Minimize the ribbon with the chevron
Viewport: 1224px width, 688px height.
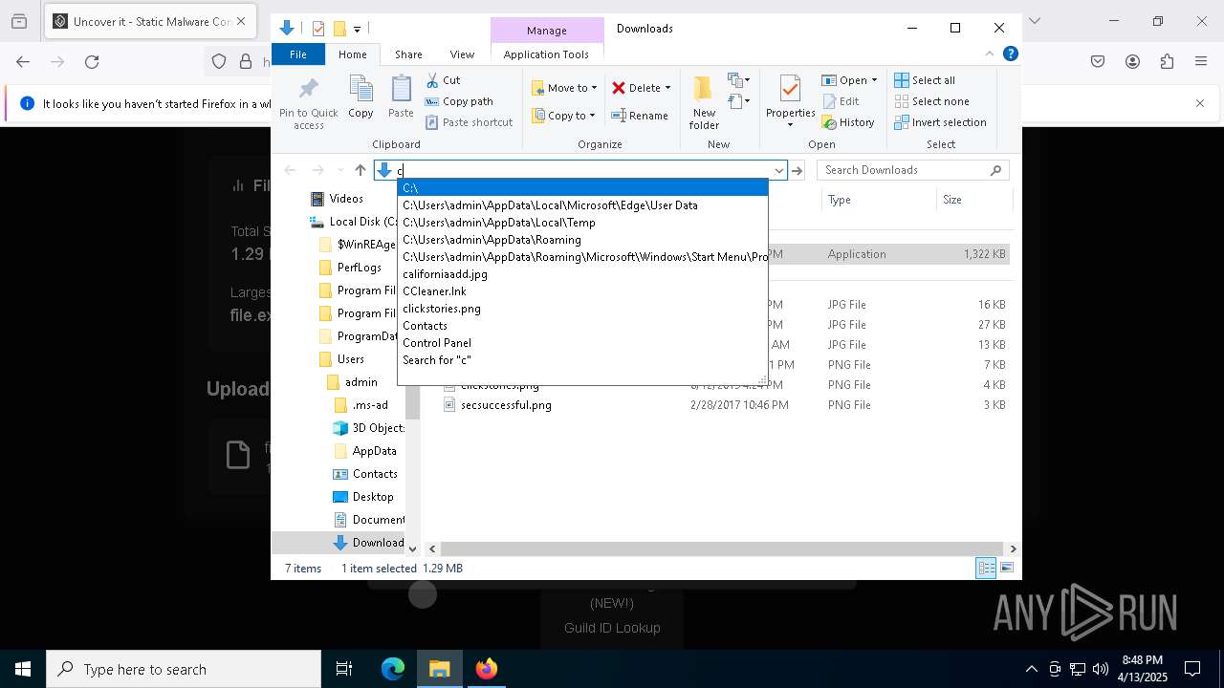pos(990,54)
